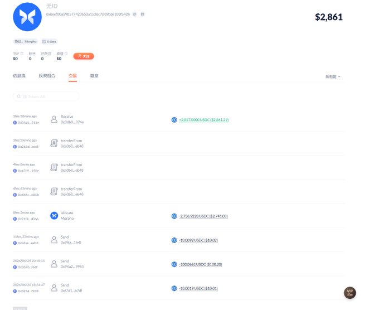The width and height of the screenshot is (379, 310).
Task: Open the 信息流 feed tab
Action: click(x=19, y=76)
